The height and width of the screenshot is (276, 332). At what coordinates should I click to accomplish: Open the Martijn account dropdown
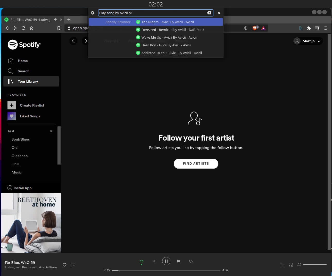tap(308, 41)
